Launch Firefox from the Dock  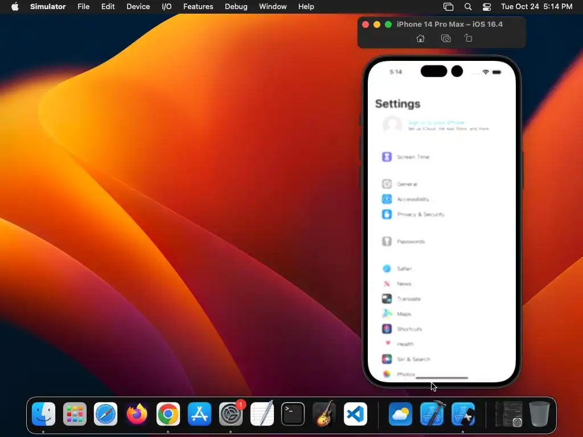click(137, 414)
